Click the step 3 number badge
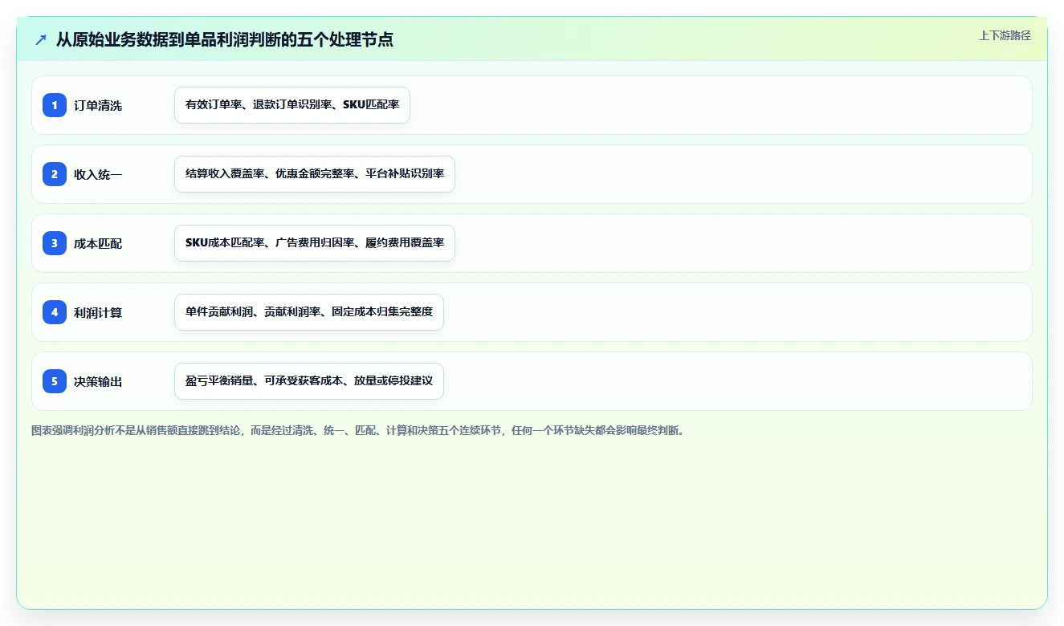The height and width of the screenshot is (626, 1064). click(55, 243)
